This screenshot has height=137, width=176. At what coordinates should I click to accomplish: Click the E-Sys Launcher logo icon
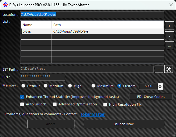(x=5, y=5)
